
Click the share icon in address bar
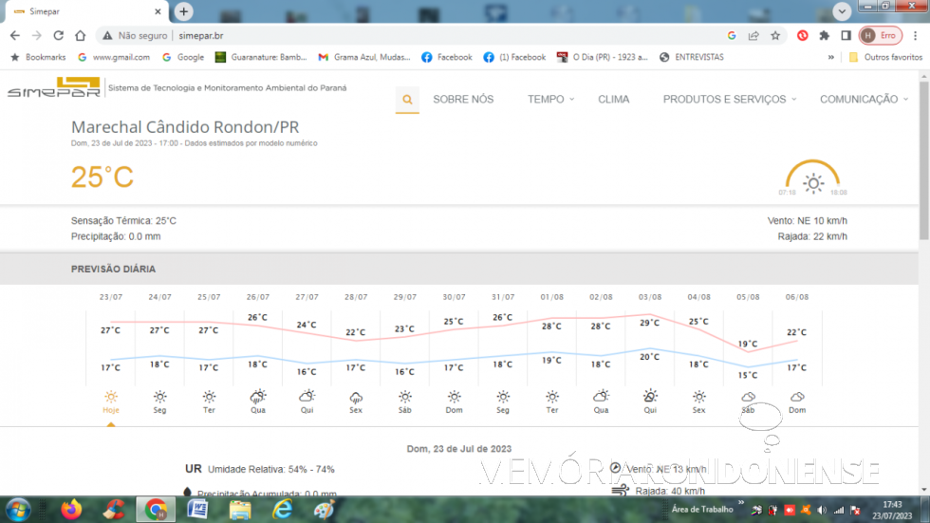[753, 35]
